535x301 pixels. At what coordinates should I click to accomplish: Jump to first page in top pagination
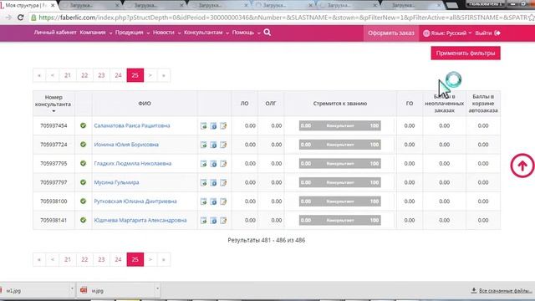[x=39, y=75]
